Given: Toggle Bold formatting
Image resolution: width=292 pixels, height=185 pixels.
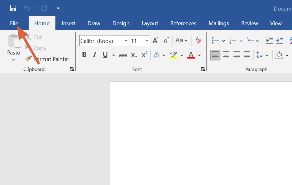Looking at the screenshot, I should pos(84,55).
